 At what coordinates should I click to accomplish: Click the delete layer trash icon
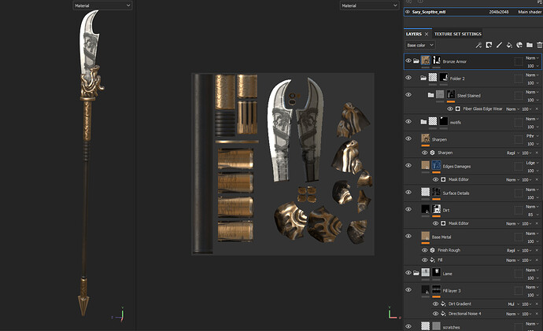[540, 45]
